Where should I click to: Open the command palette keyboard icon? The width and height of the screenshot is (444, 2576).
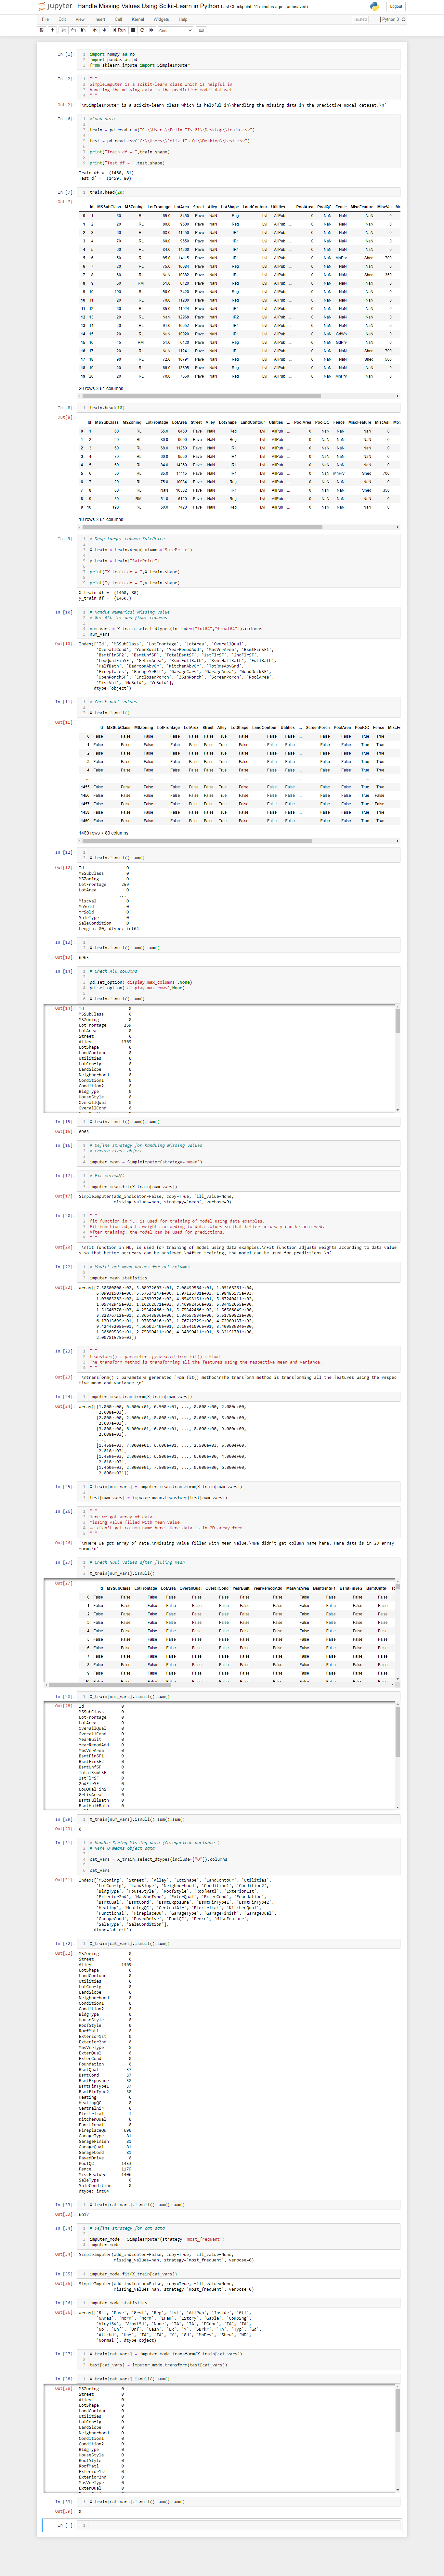[201, 30]
